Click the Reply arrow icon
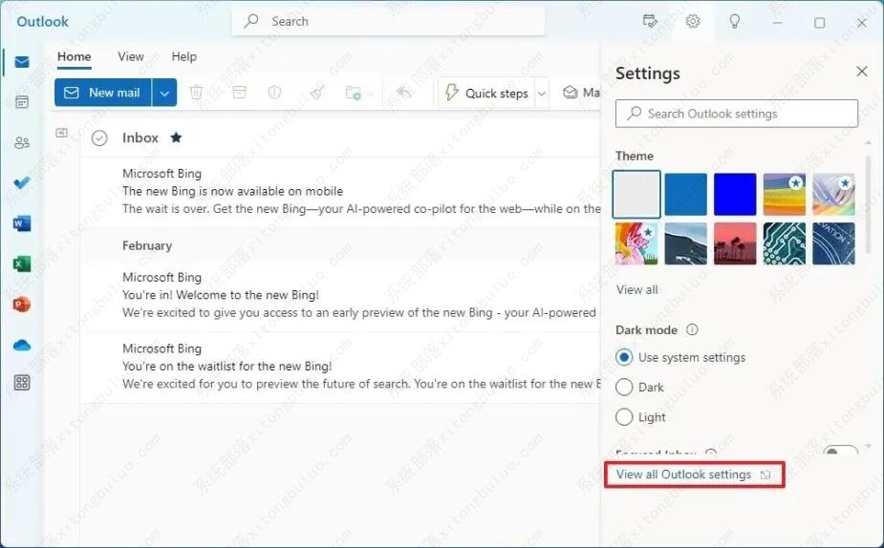The width and height of the screenshot is (884, 548). click(x=404, y=93)
